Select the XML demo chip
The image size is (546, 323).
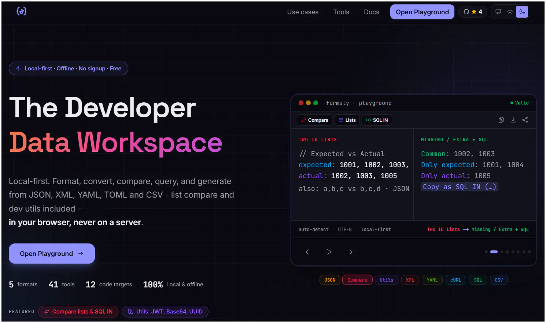410,280
